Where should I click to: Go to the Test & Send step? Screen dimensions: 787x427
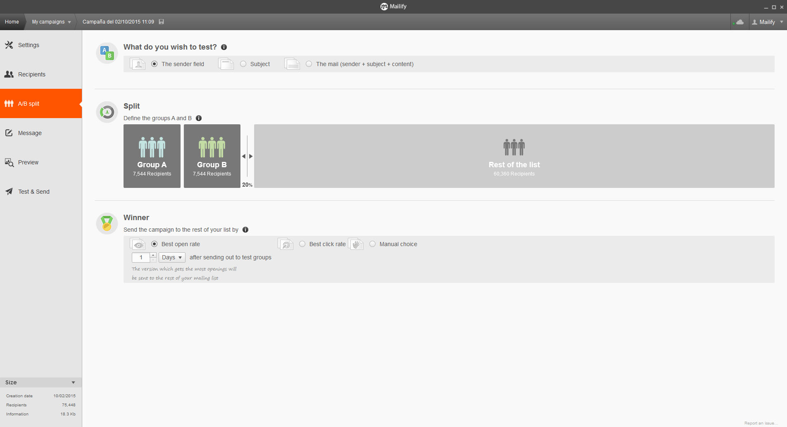tap(33, 192)
